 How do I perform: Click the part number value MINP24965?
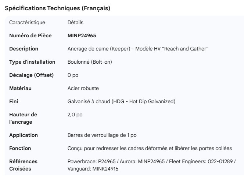pyautogui.click(x=82, y=35)
